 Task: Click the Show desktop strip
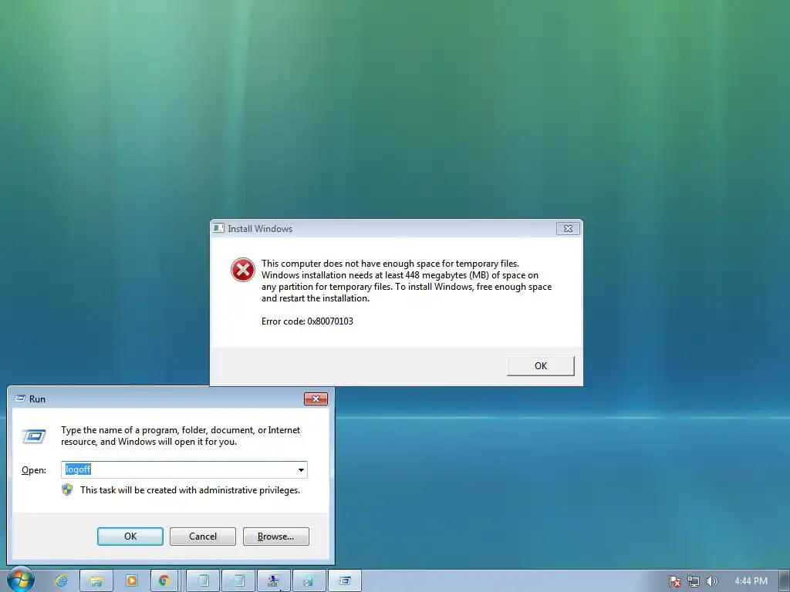pos(785,581)
